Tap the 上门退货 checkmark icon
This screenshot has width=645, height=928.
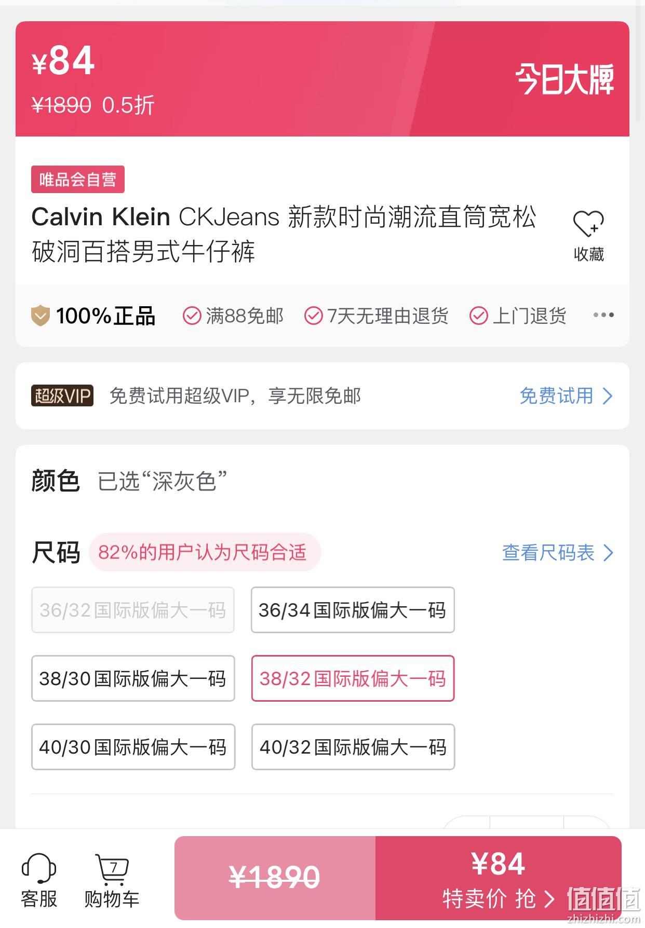point(478,316)
